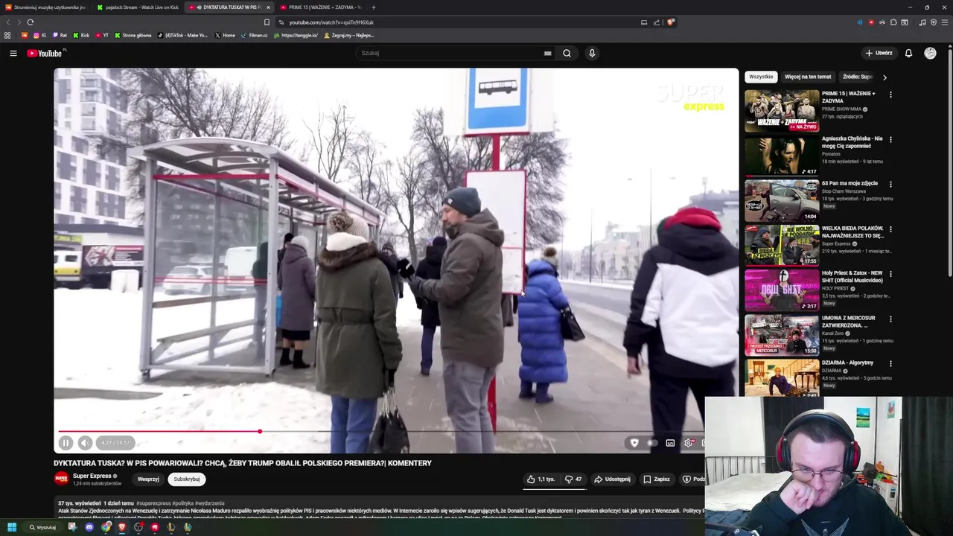
Task: Open the player settings gear
Action: (689, 443)
